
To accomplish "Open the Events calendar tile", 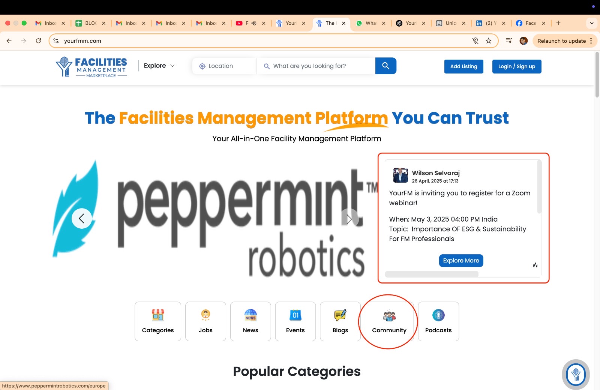I will [x=295, y=321].
